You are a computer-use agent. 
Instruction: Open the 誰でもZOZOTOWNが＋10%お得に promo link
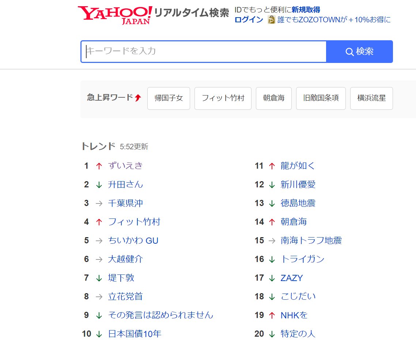[x=334, y=20]
